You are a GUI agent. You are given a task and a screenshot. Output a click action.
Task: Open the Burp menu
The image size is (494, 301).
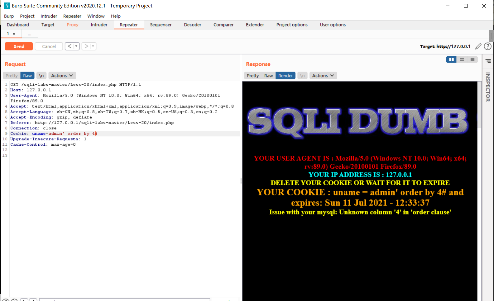pos(9,16)
